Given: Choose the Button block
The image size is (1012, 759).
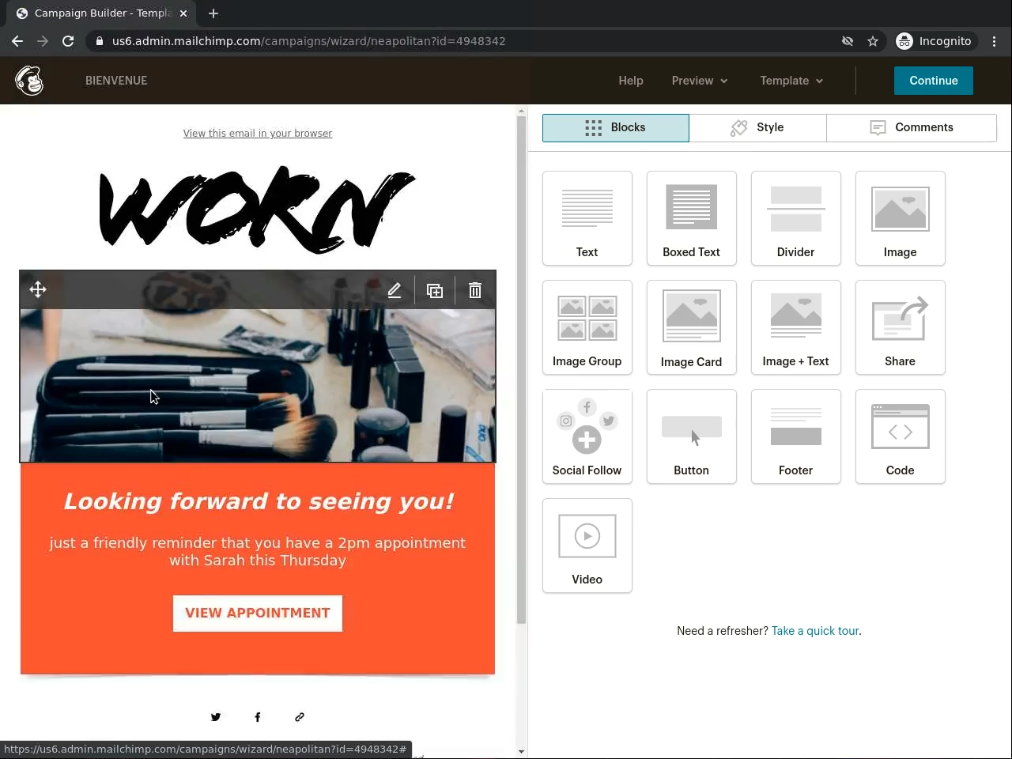Looking at the screenshot, I should tap(692, 436).
